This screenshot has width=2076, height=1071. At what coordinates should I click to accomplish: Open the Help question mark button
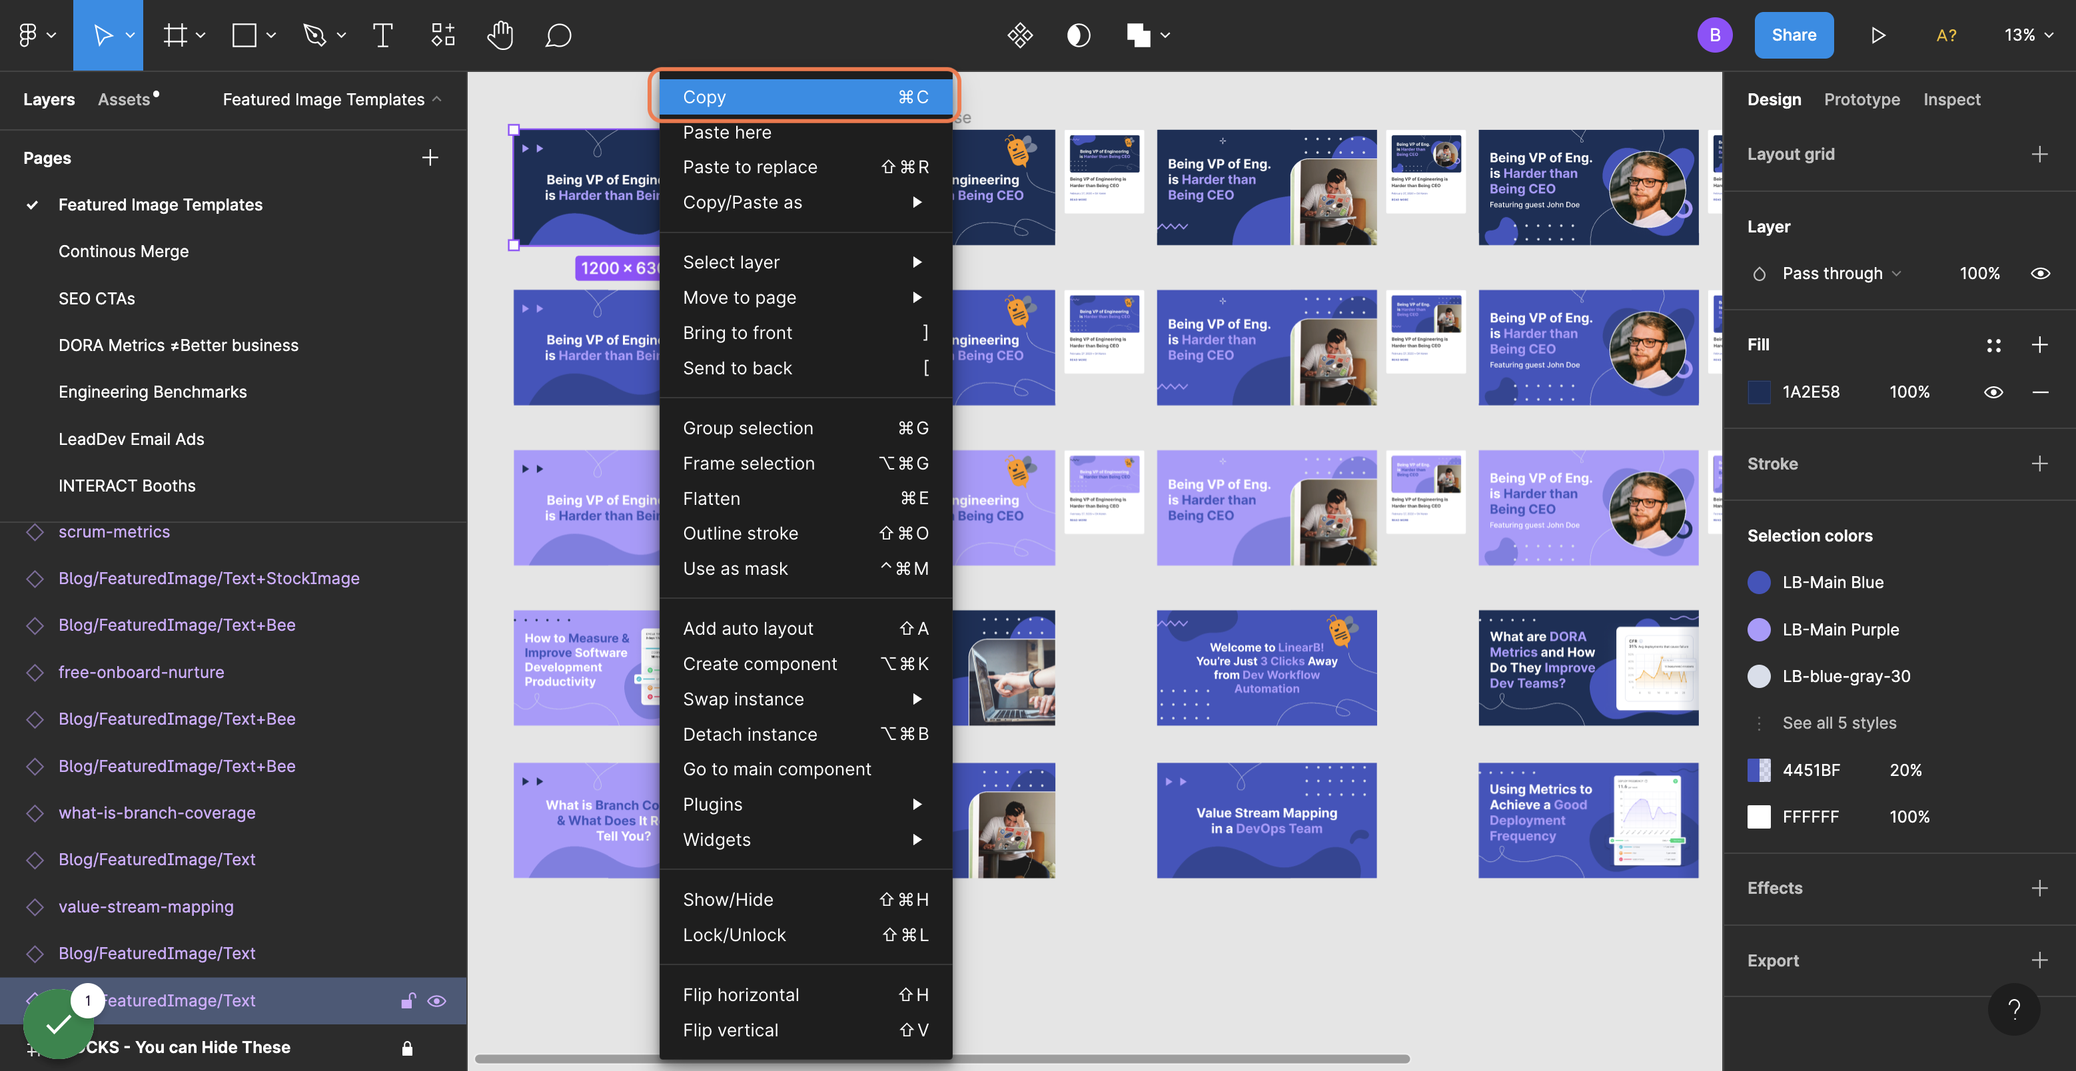click(2014, 1009)
